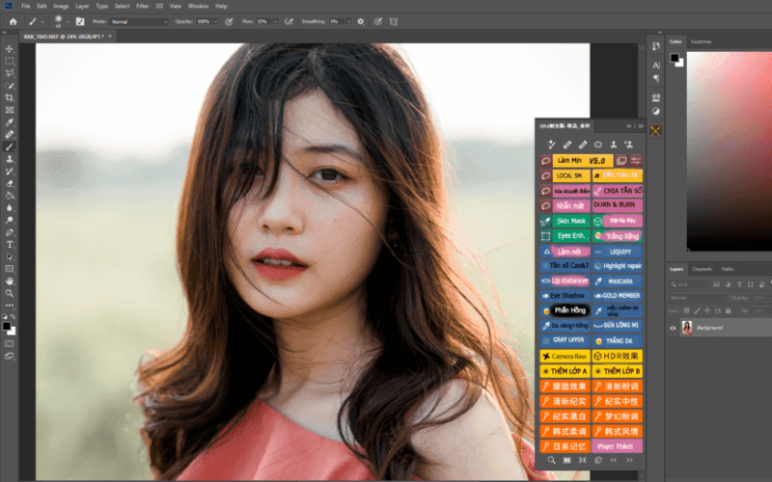Click the Highlight repair button
Screen dimensions: 772x482
618,266
